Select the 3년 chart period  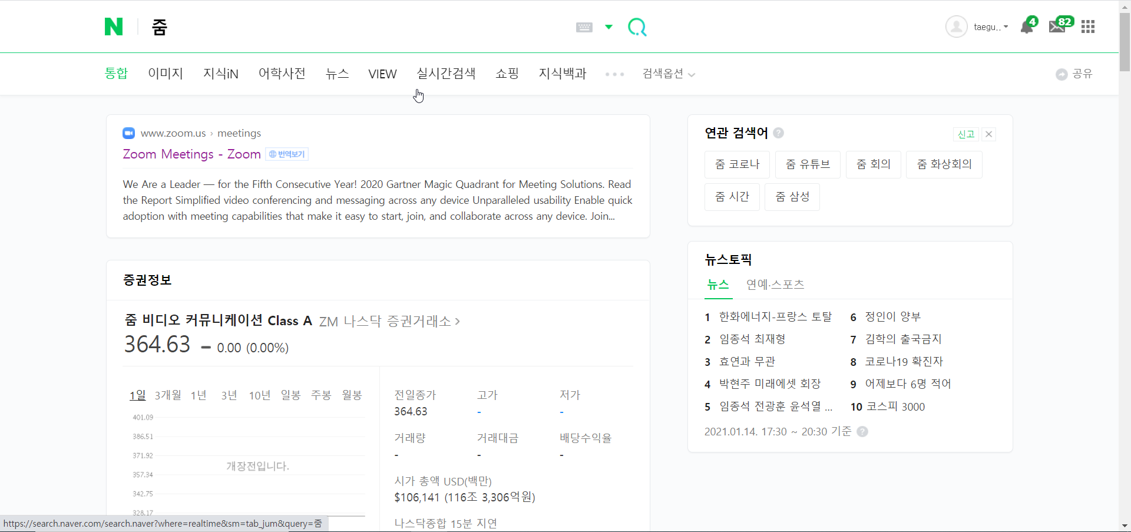(229, 395)
